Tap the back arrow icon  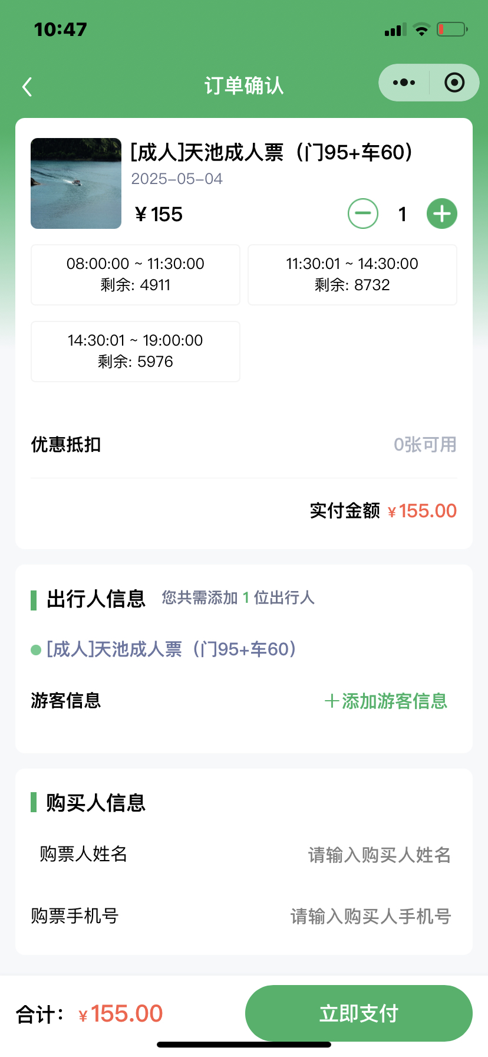click(27, 87)
